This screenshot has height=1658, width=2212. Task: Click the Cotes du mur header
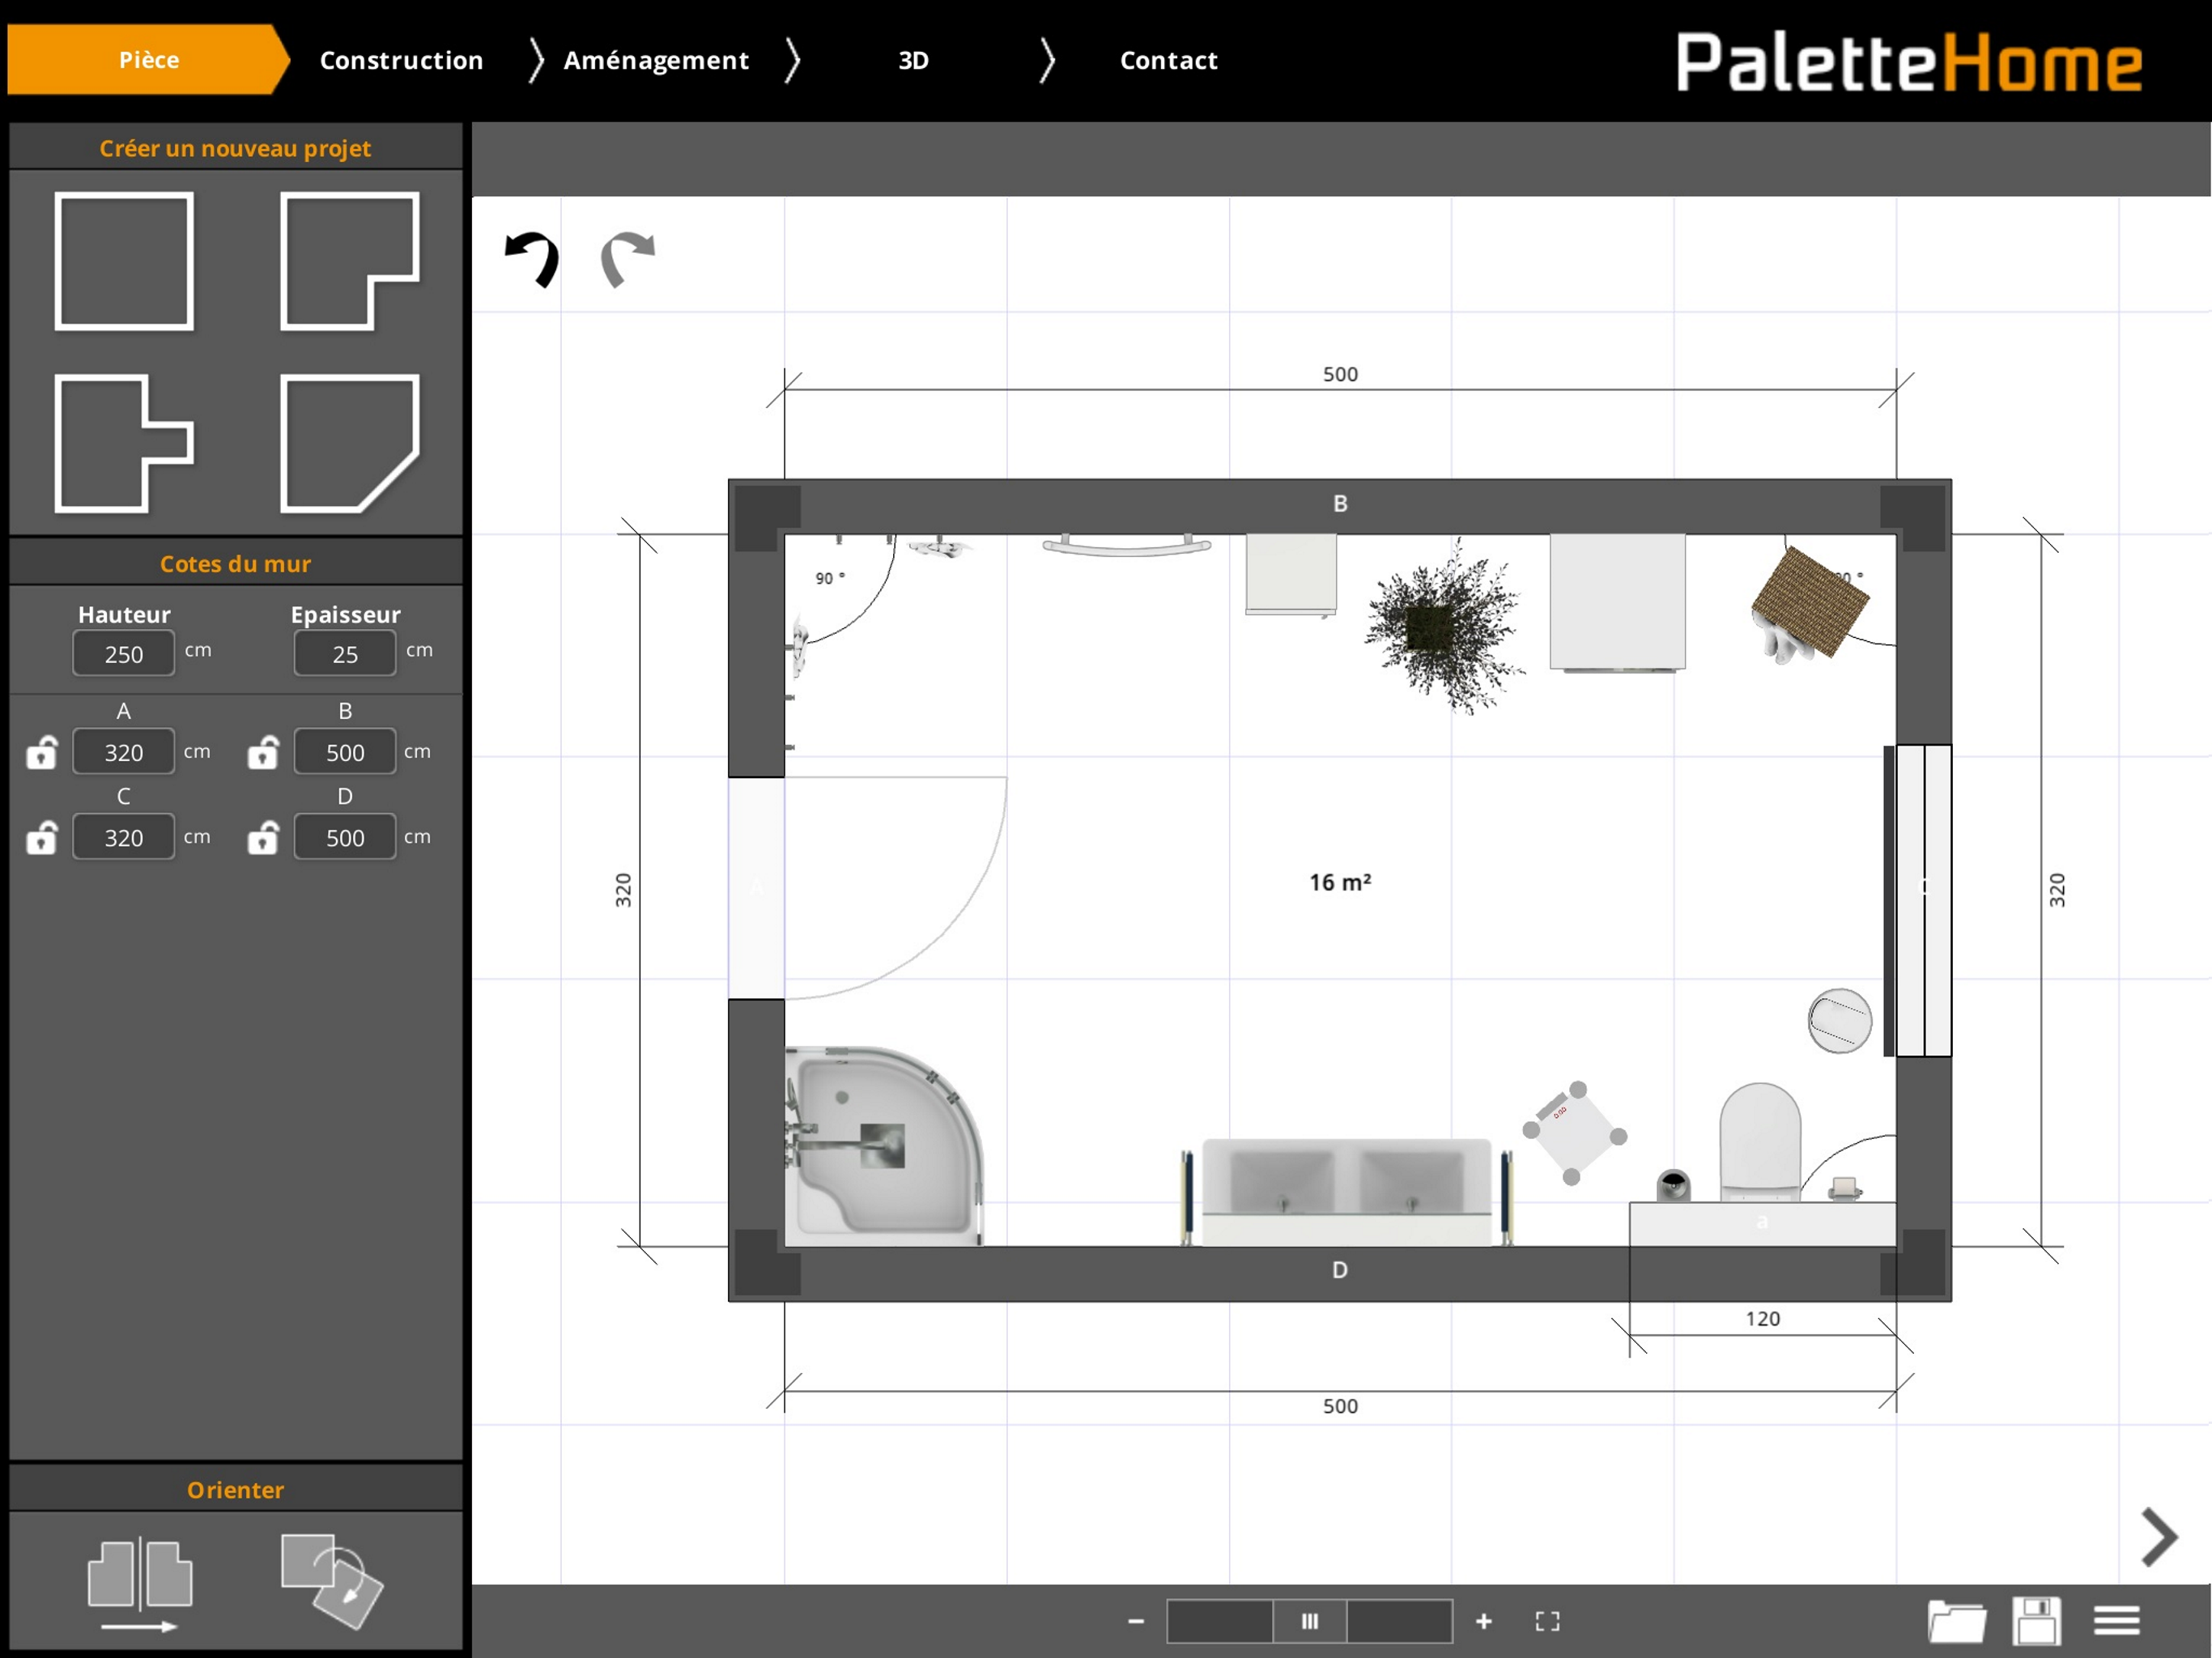click(235, 564)
